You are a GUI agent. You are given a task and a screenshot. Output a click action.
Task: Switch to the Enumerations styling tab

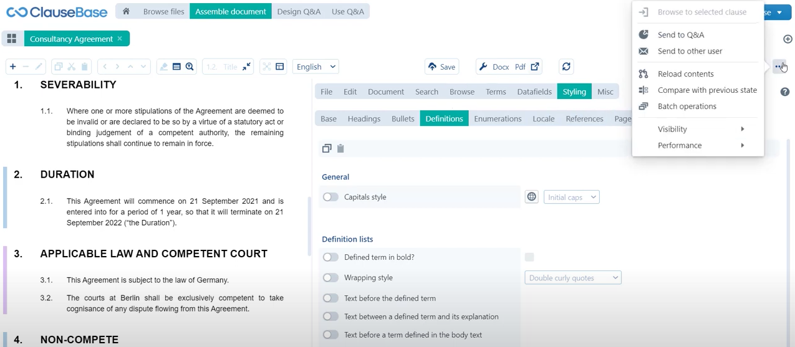498,119
